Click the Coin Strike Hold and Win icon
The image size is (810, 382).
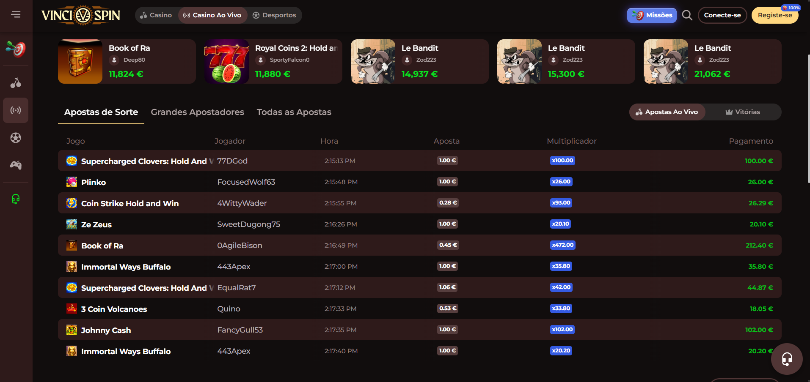(x=72, y=203)
